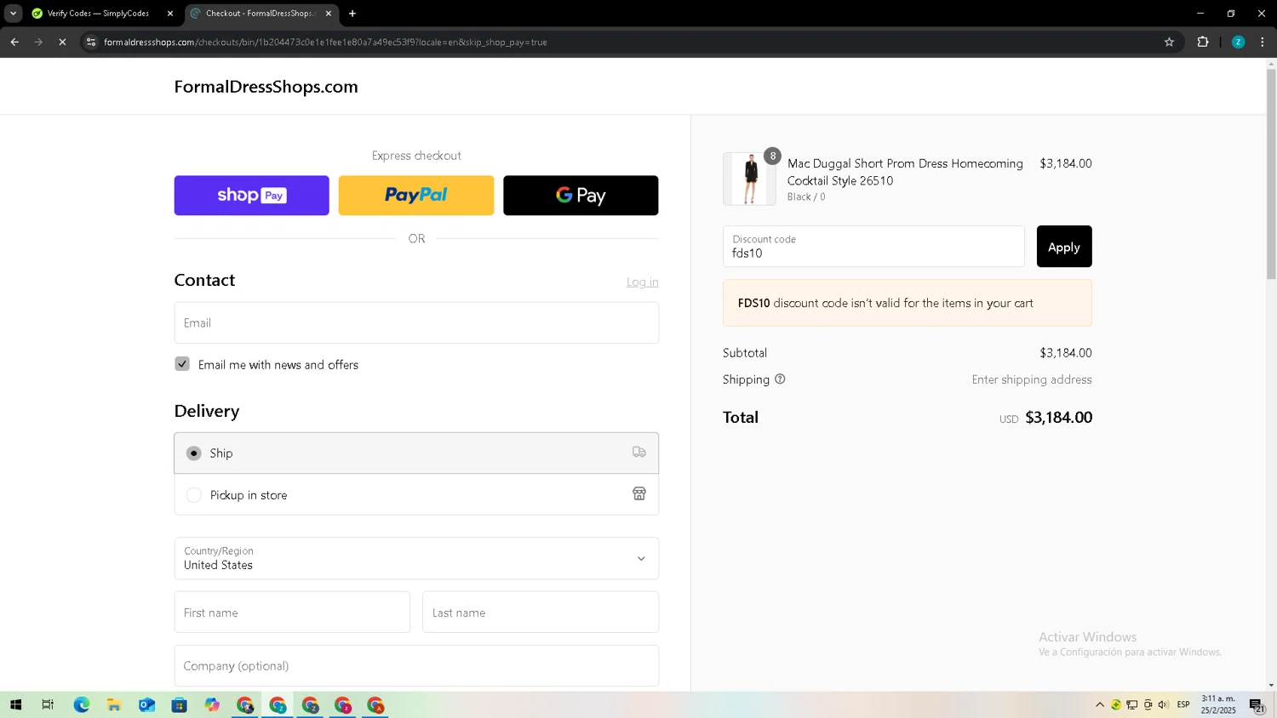Focus the Company (optional) field

416,665
